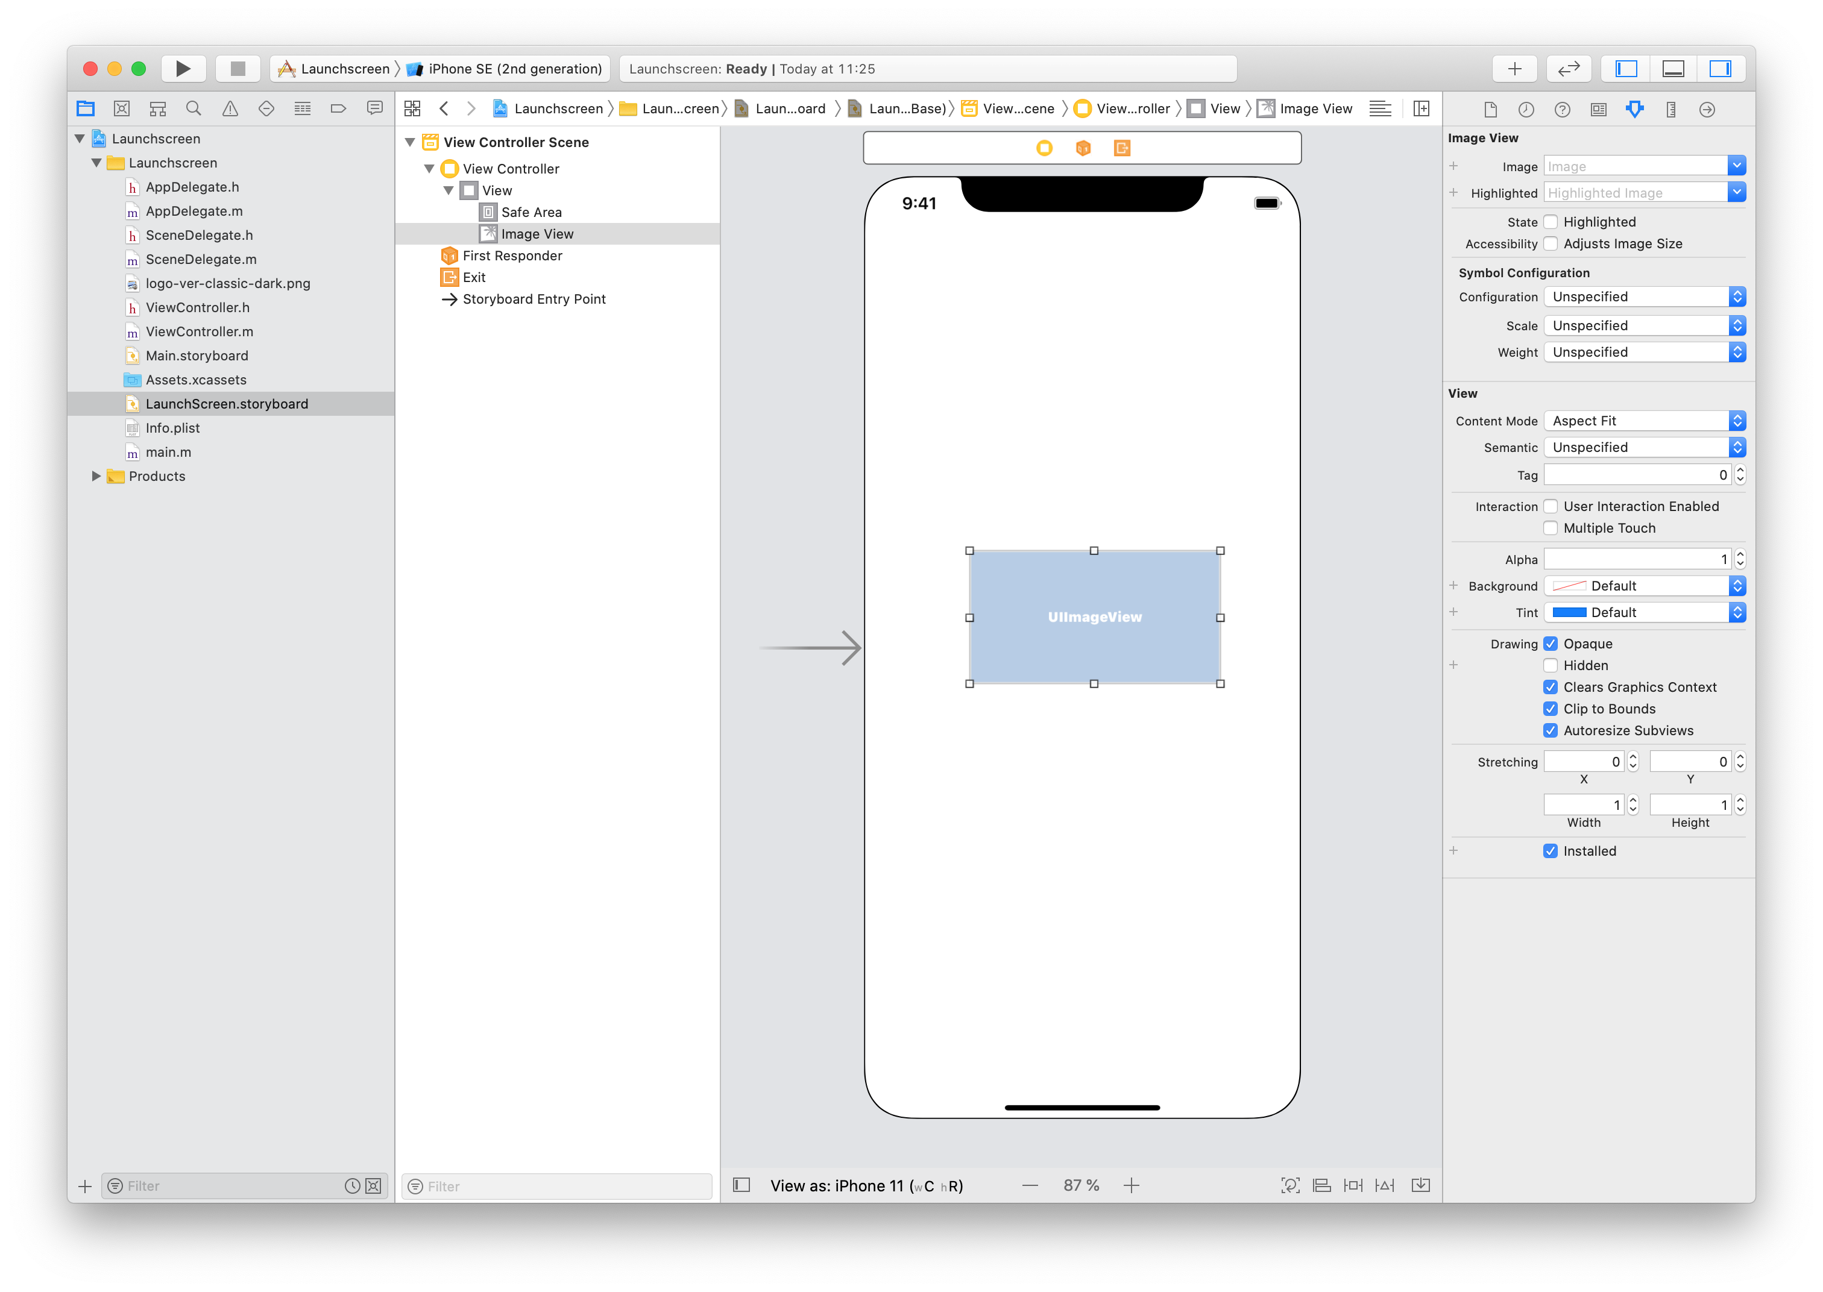
Task: Enable the Hidden checkbox under Drawing
Action: point(1551,665)
